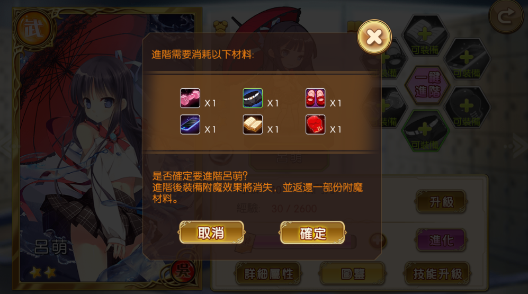This screenshot has height=294, width=528.
Task: Click the 進化 evolve button
Action: [441, 240]
